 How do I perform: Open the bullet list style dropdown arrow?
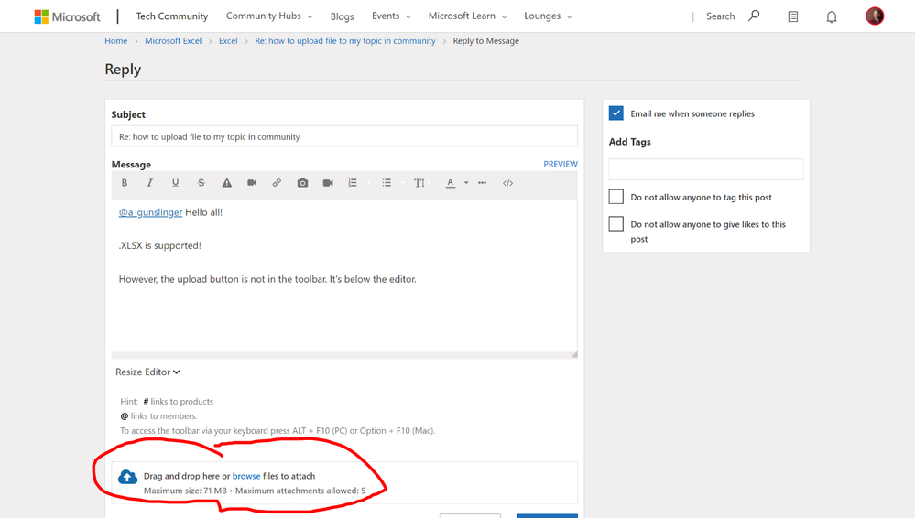click(402, 183)
